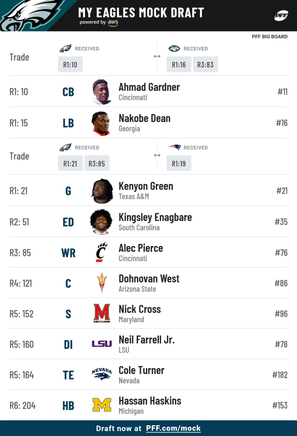
Task: Click the PFF logo in top right
Action: (x=281, y=16)
